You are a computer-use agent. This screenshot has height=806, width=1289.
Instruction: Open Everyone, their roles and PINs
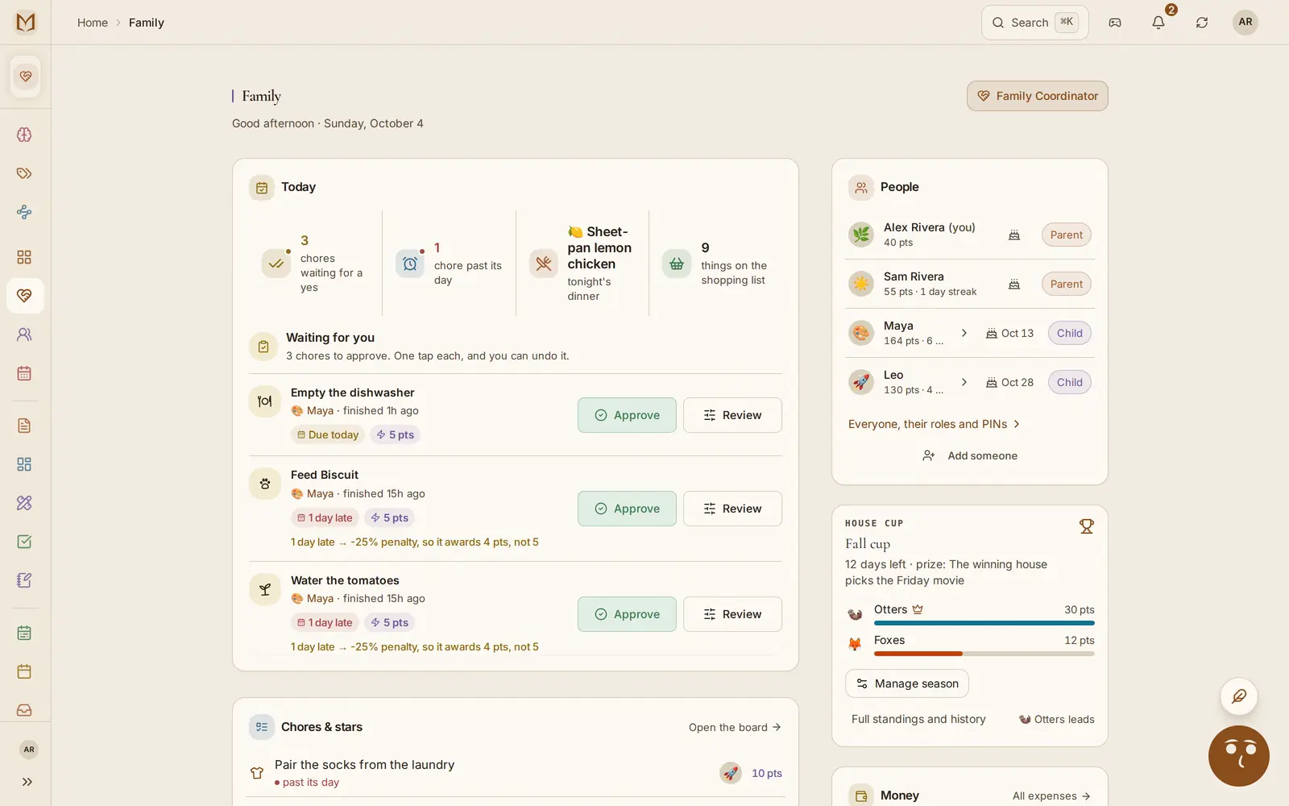(934, 424)
